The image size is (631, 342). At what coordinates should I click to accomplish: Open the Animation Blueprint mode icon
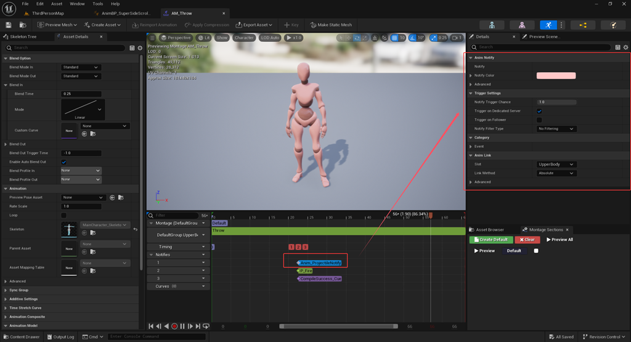(x=583, y=25)
